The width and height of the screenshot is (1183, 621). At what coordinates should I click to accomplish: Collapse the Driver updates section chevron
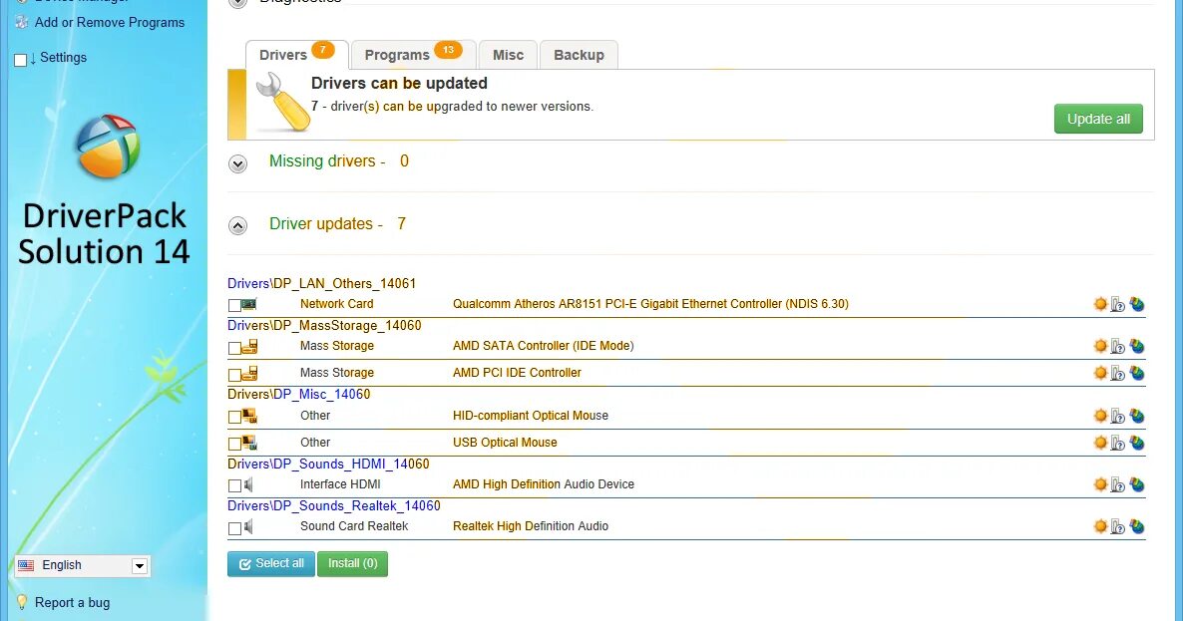pyautogui.click(x=237, y=225)
